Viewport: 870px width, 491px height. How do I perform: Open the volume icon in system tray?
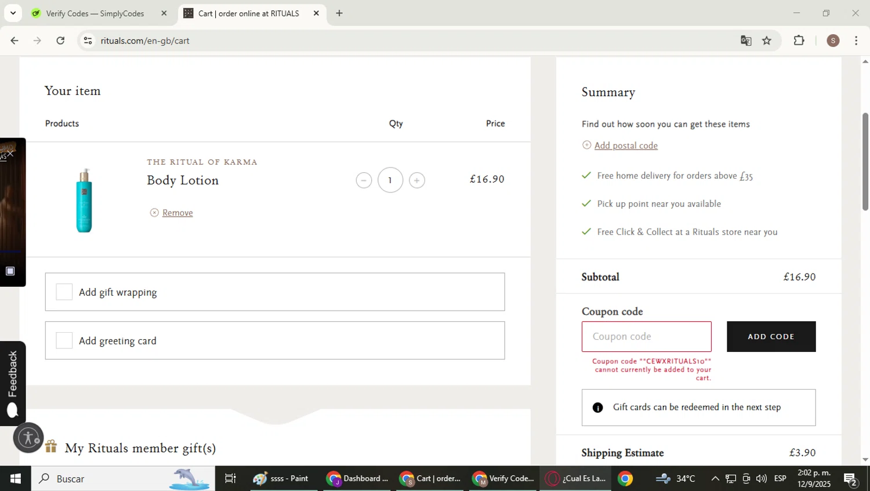[762, 479]
